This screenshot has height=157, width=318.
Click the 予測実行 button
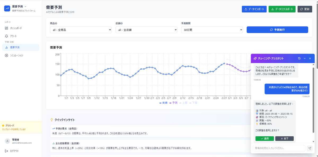[x=277, y=30]
